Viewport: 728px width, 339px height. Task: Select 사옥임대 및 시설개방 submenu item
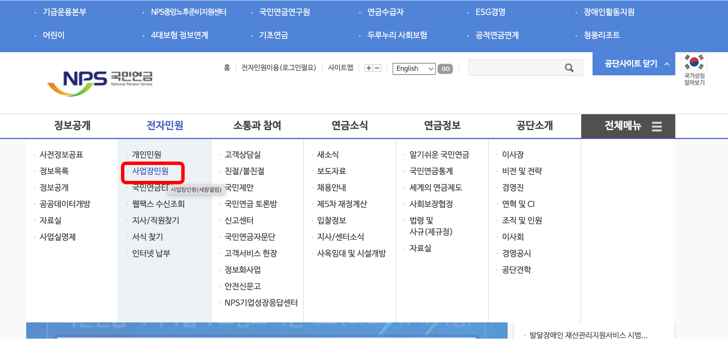click(351, 253)
